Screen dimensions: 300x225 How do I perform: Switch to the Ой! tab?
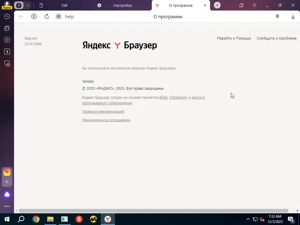(64, 5)
